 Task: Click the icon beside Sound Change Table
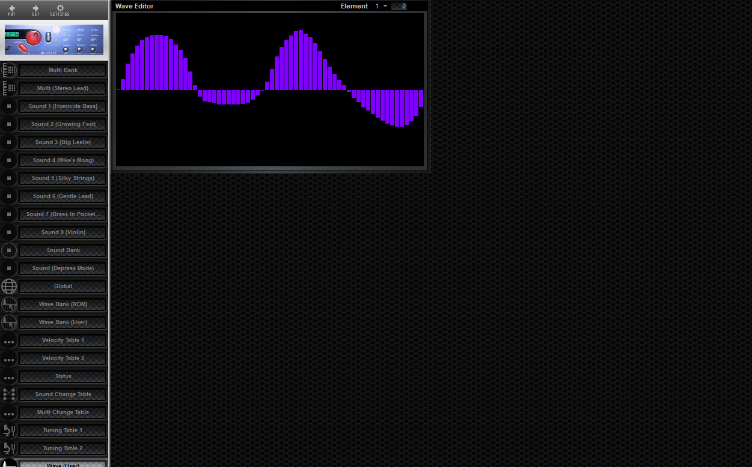[x=9, y=394]
